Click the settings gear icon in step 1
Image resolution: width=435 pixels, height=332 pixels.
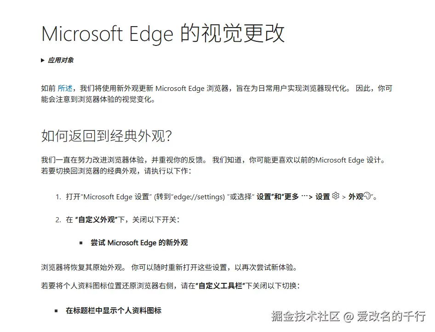point(336,196)
